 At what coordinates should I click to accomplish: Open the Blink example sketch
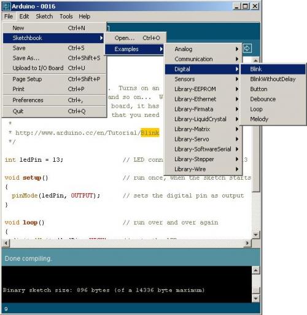(x=273, y=69)
